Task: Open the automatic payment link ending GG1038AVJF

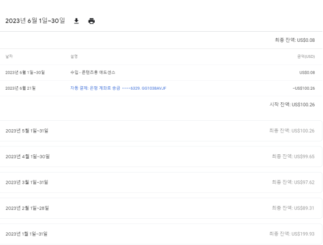Action: 118,88
